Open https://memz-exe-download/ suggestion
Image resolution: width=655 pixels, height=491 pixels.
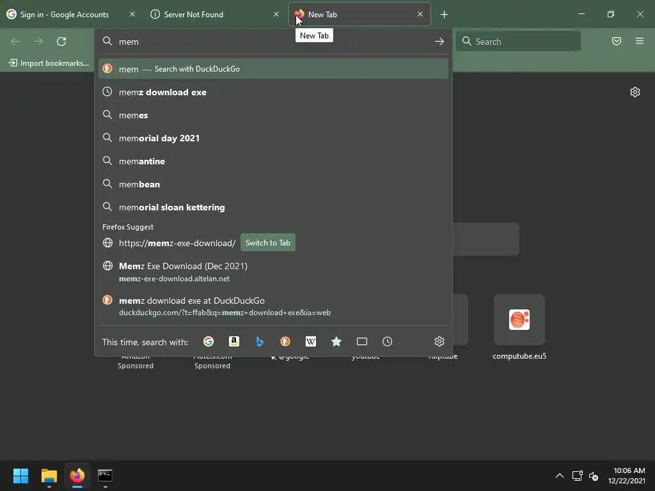tap(177, 243)
